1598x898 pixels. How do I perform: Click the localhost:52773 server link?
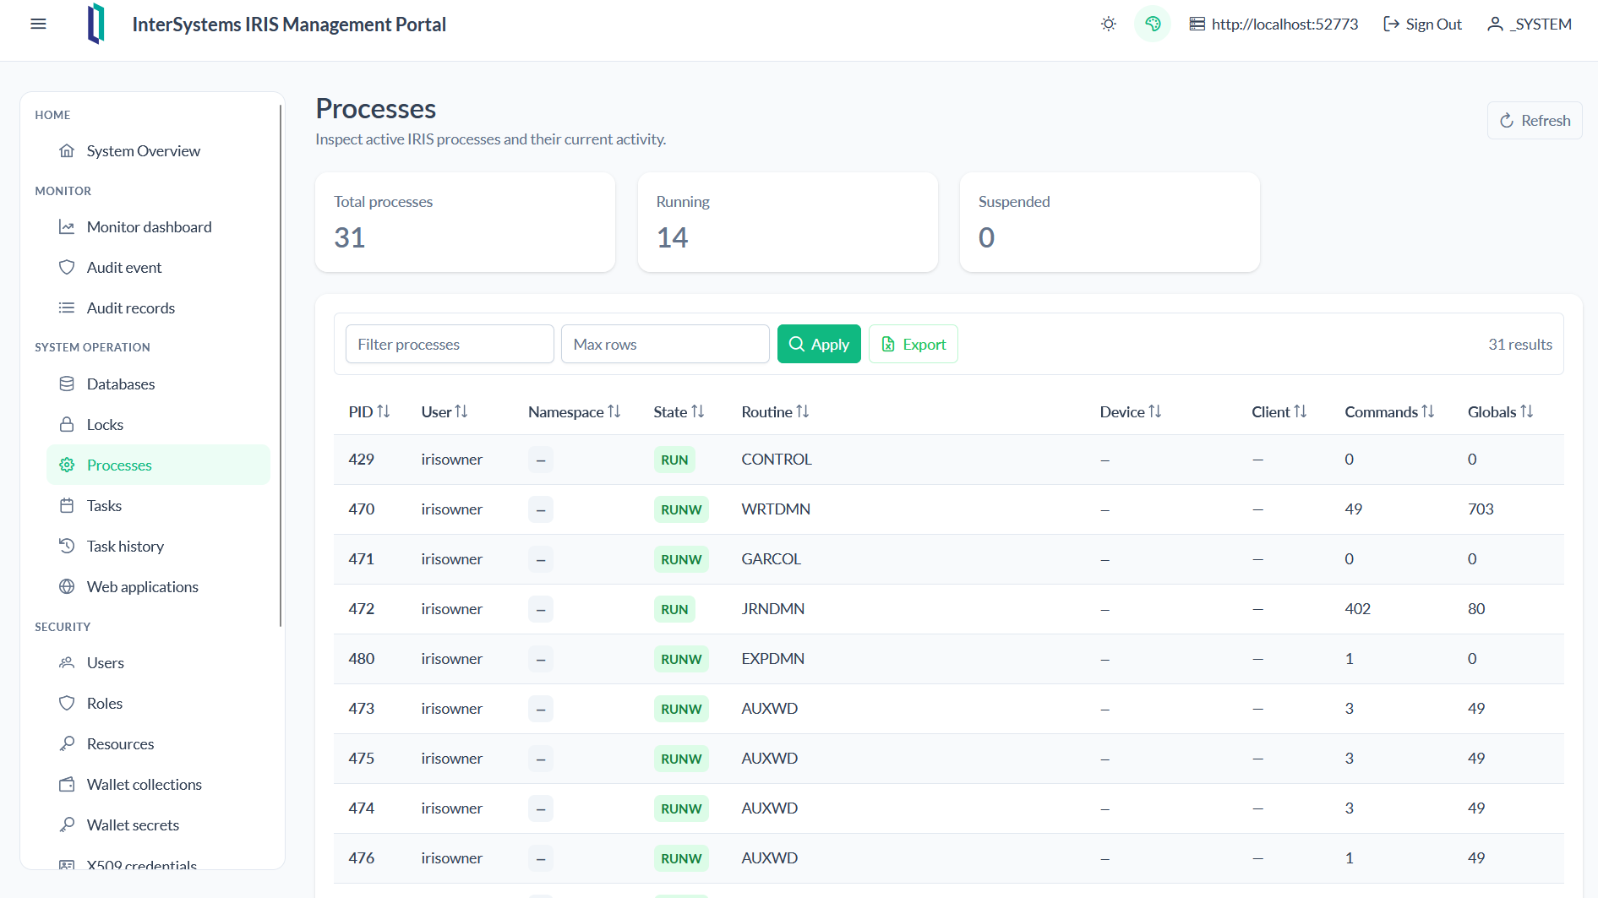point(1273,24)
